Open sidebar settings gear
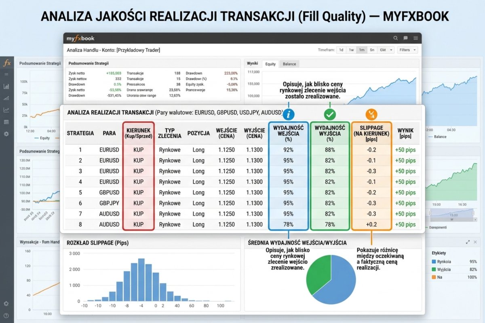 pos(7,133)
